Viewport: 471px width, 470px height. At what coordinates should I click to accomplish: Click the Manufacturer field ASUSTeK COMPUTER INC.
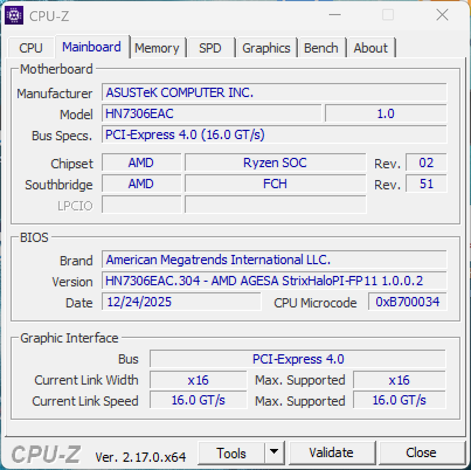coord(274,92)
